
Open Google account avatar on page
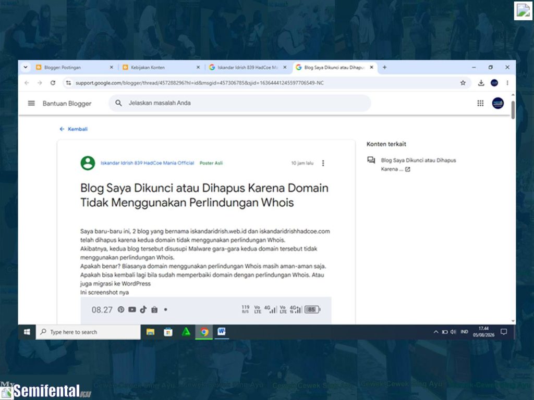click(498, 103)
